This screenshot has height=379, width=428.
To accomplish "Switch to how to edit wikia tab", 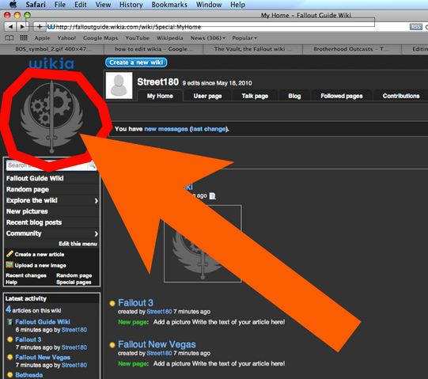I will pos(153,49).
